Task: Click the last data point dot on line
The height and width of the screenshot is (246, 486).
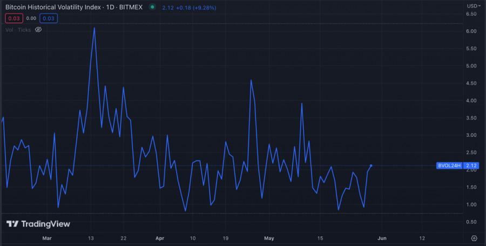Action: [371, 165]
